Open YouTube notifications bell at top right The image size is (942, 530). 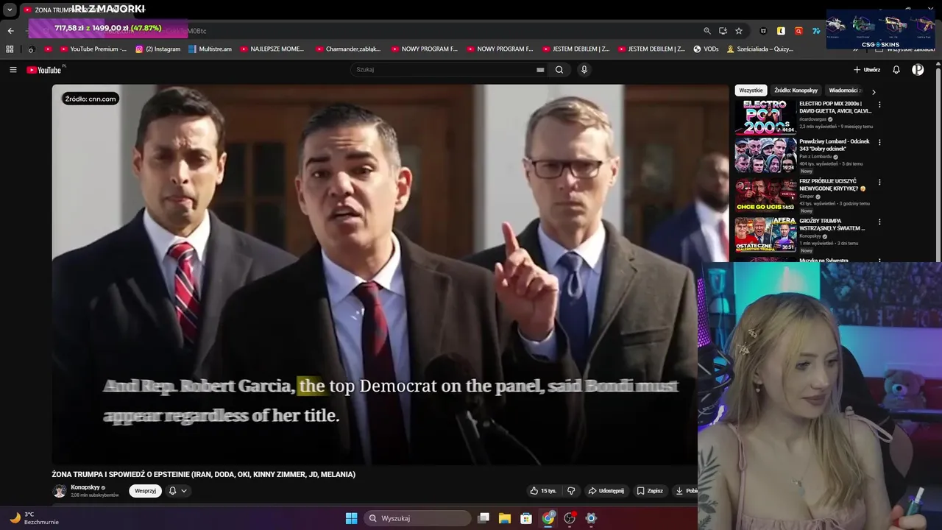coord(896,70)
